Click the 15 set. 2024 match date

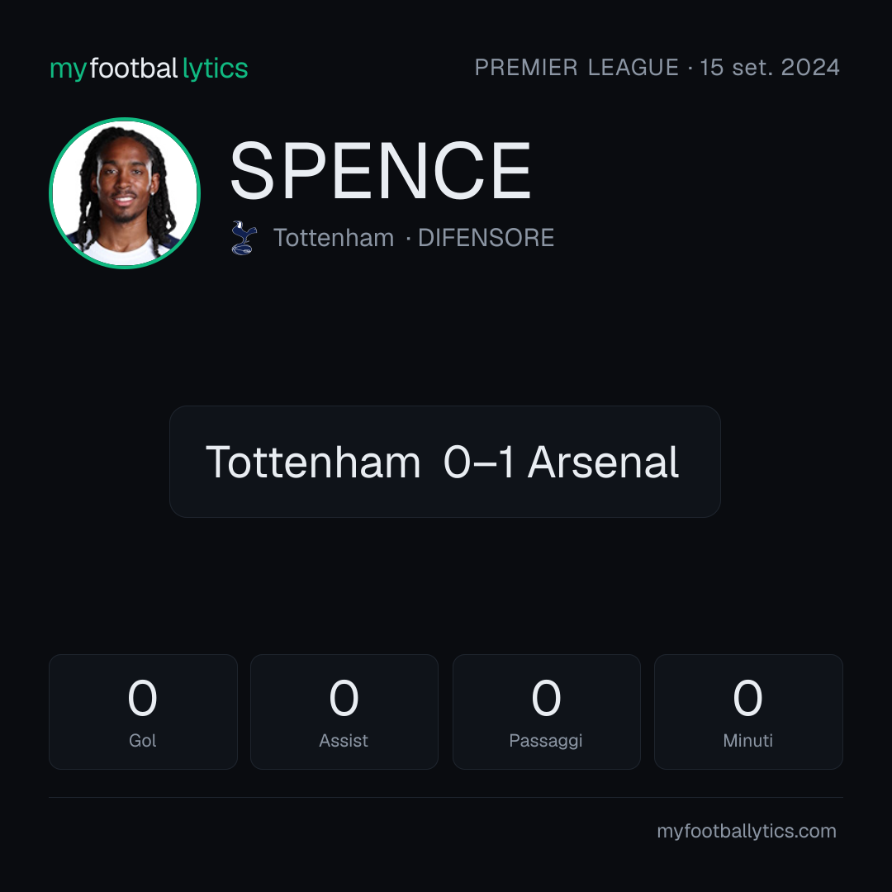770,68
